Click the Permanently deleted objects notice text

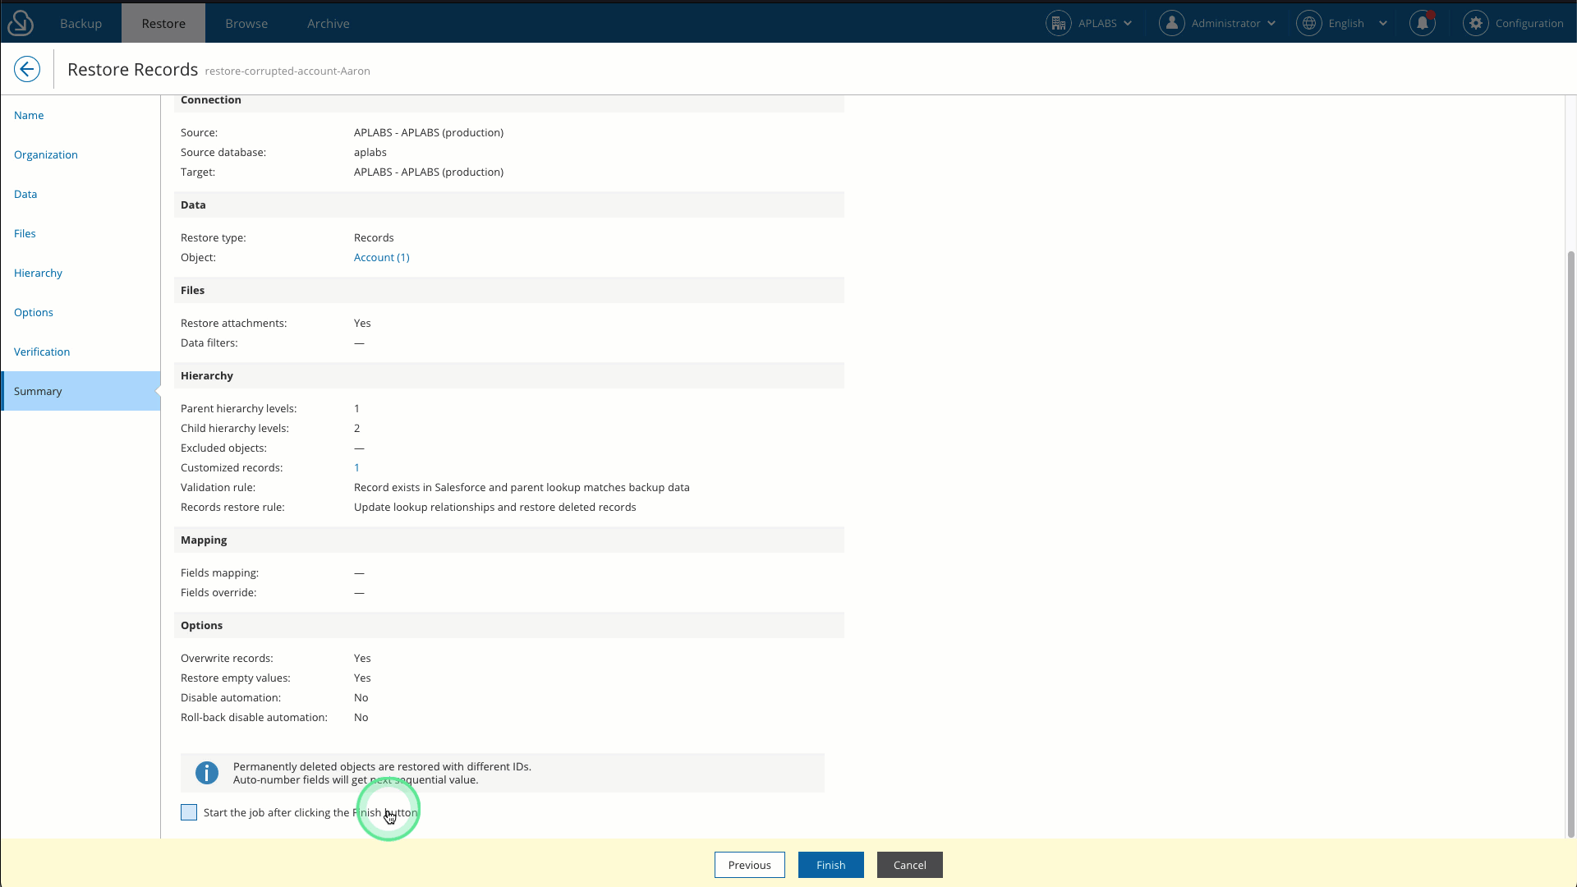382,773
